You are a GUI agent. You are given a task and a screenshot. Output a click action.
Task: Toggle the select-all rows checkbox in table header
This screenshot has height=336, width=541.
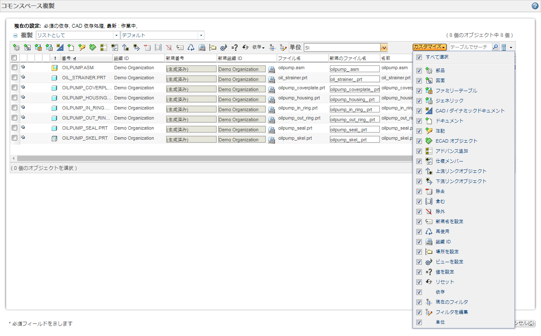point(14,57)
